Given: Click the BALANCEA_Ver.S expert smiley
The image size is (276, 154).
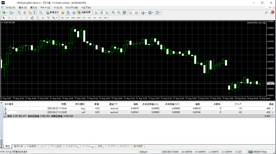Looking at the screenshot, I should (x=264, y=23).
